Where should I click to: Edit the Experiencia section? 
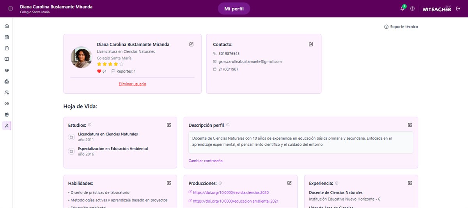(x=410, y=183)
